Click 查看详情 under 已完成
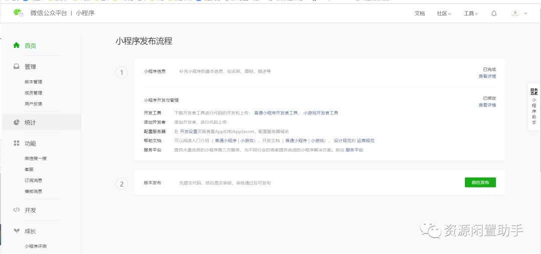This screenshot has width=541, height=254. [x=487, y=76]
